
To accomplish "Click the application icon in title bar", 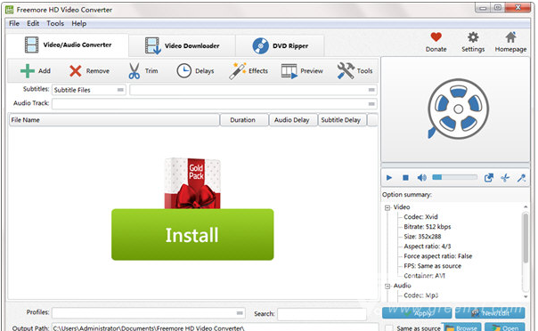I will (9, 10).
